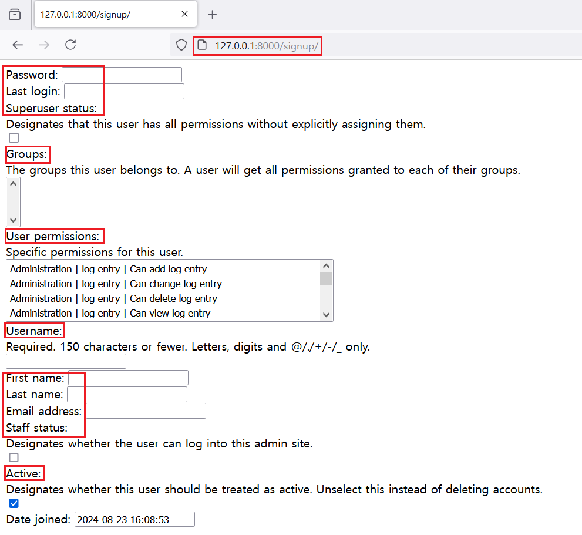Click down arrow of User permissions list

click(x=327, y=315)
